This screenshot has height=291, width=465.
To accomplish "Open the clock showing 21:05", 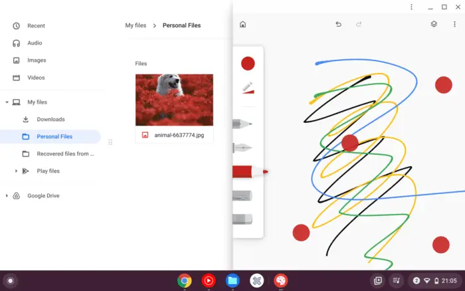I will [449, 280].
